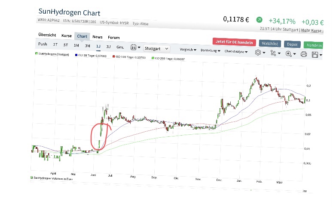Click the SunHydrogen Volumen in Euro legend

[52, 178]
